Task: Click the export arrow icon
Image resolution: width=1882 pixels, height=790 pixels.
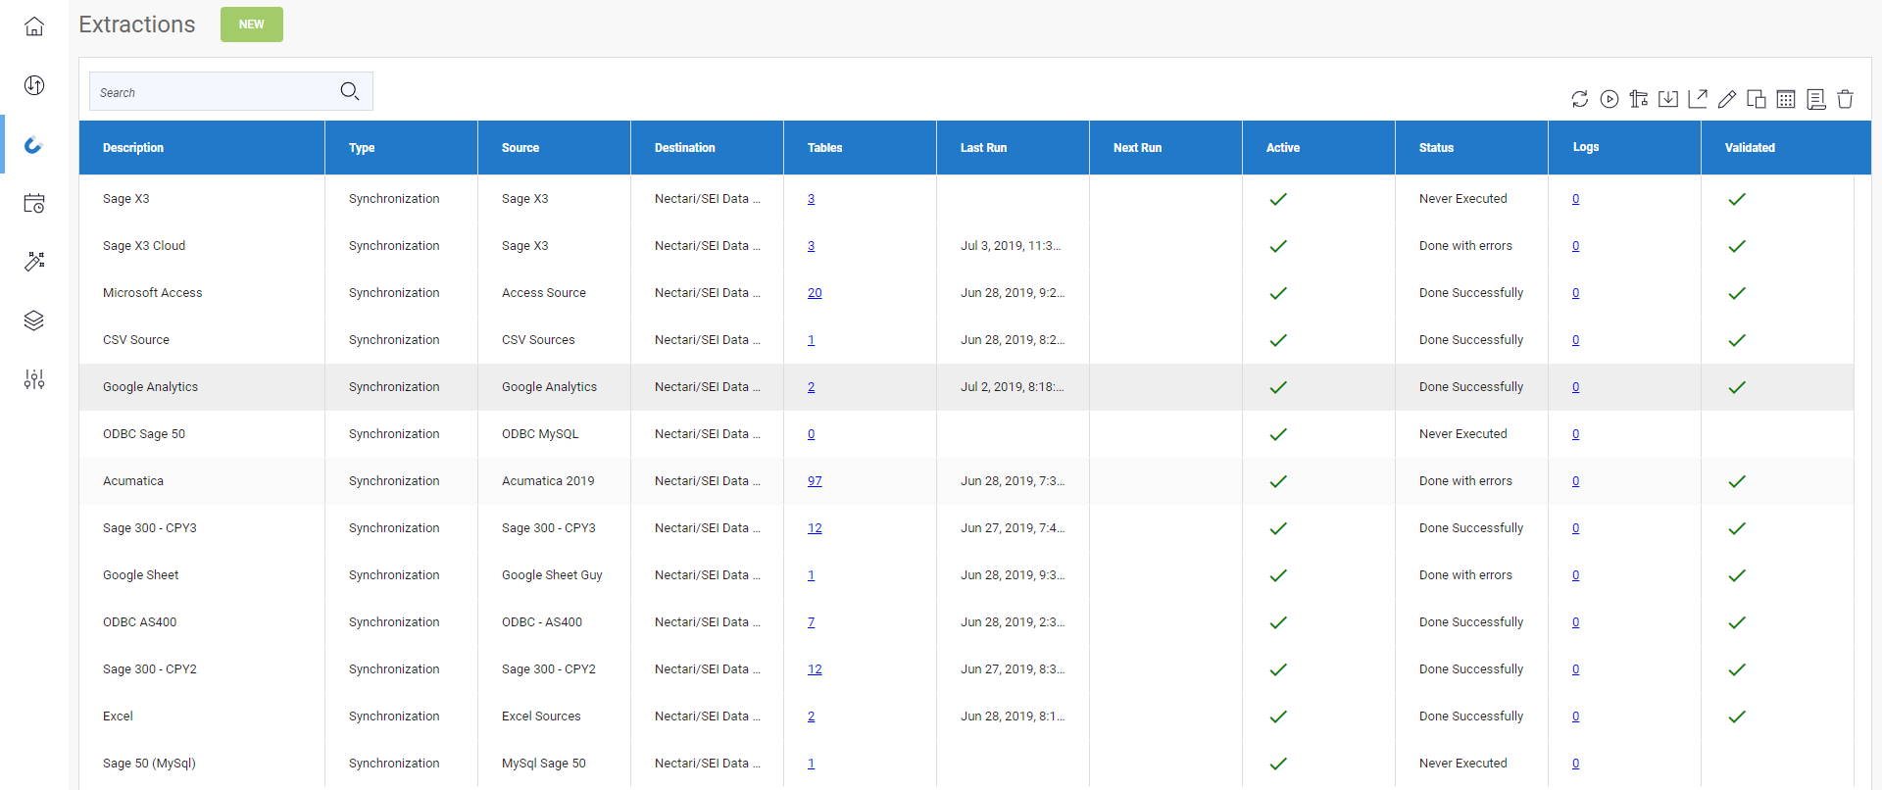Action: pyautogui.click(x=1698, y=99)
